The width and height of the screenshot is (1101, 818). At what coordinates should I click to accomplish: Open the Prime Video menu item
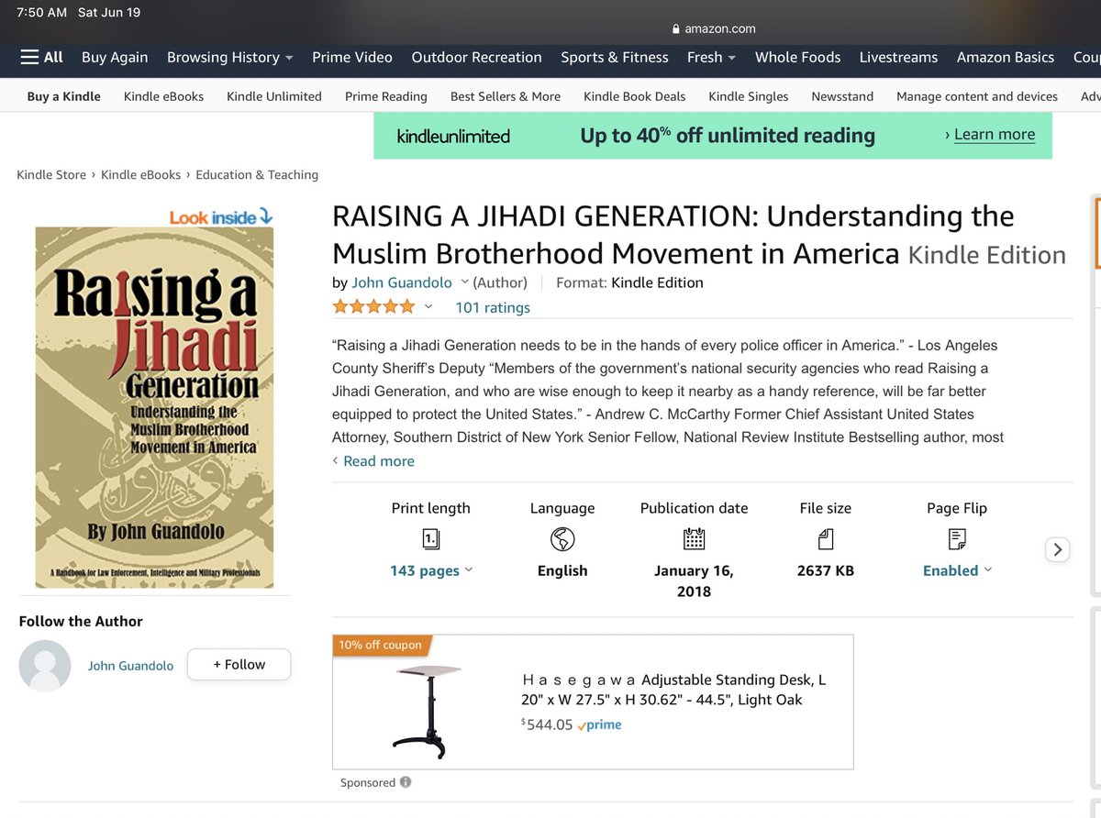pyautogui.click(x=352, y=57)
